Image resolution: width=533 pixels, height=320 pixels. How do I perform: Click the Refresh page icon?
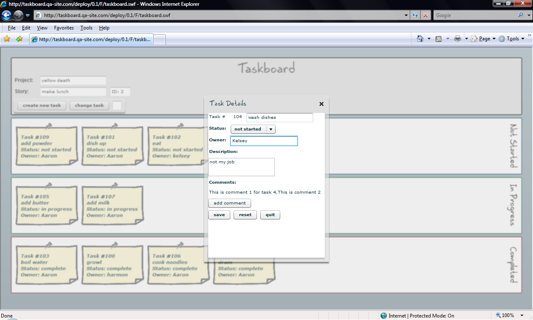point(415,15)
